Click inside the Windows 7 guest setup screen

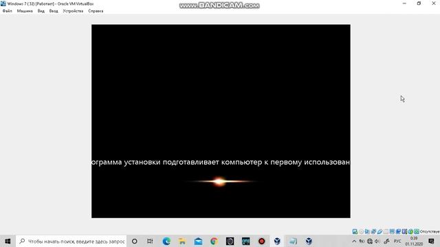coord(221,121)
